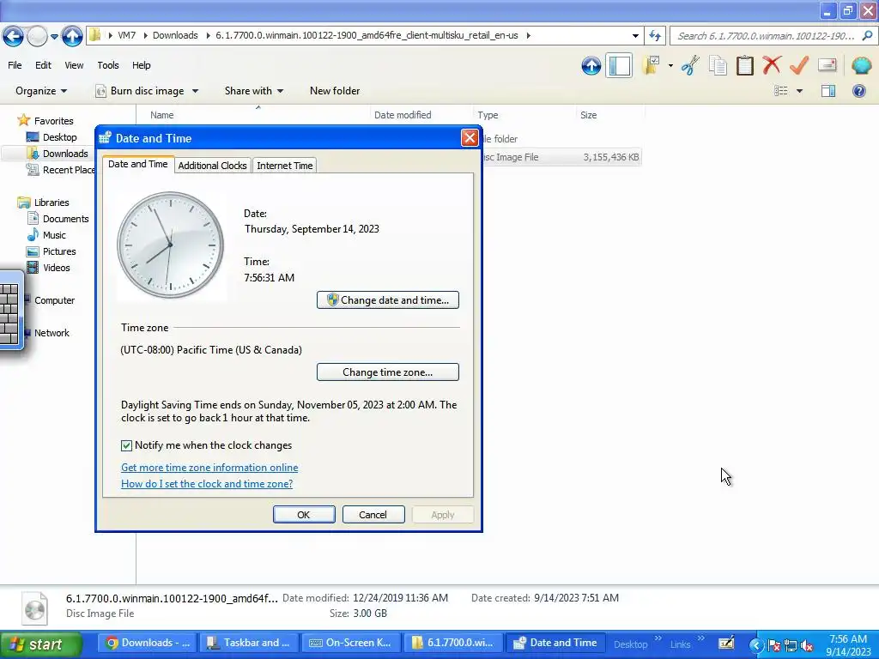This screenshot has height=659, width=879.
Task: Click the Tablet PC Input Panel taskbar icon
Action: 726,643
